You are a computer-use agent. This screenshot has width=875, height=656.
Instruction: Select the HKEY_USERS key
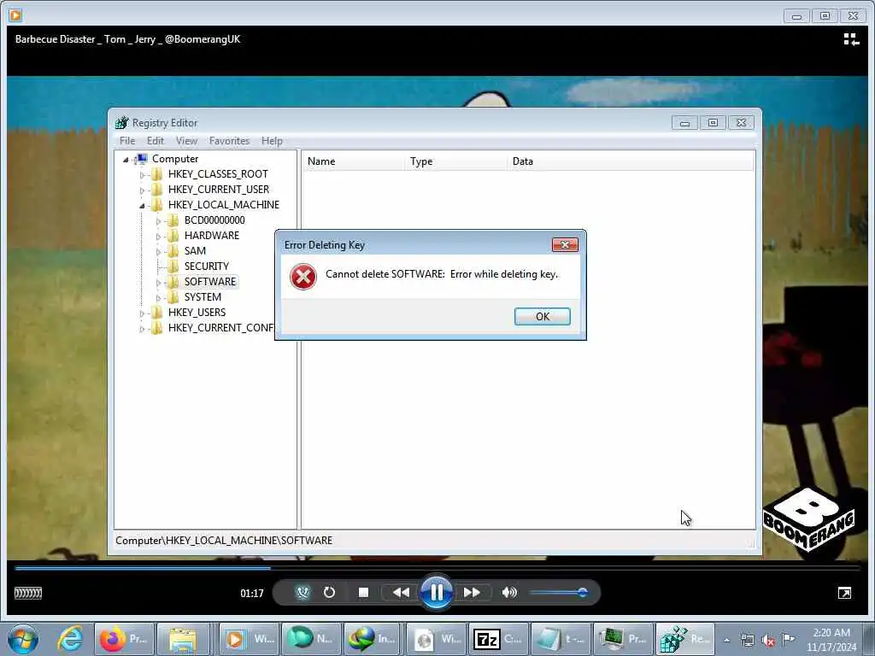click(197, 313)
